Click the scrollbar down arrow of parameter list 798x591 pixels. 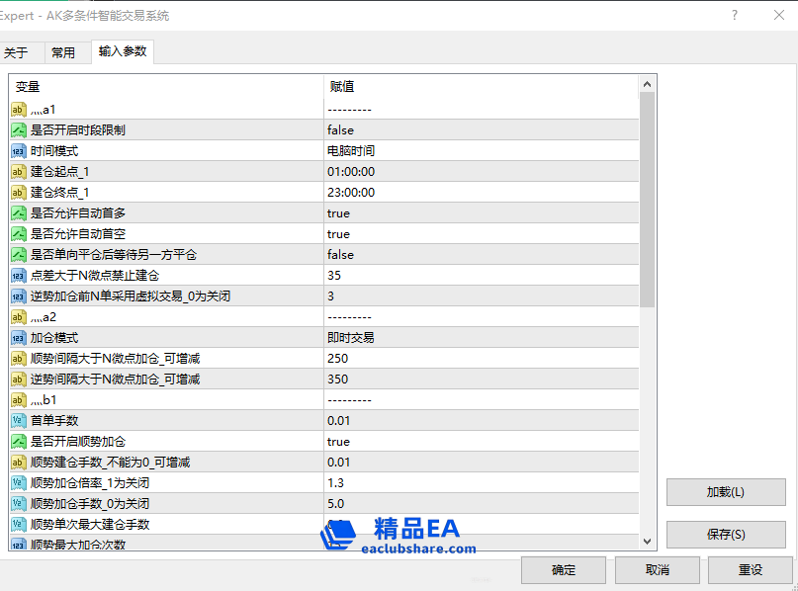click(x=648, y=541)
